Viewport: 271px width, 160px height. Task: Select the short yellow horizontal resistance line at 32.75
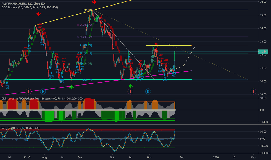169,45
